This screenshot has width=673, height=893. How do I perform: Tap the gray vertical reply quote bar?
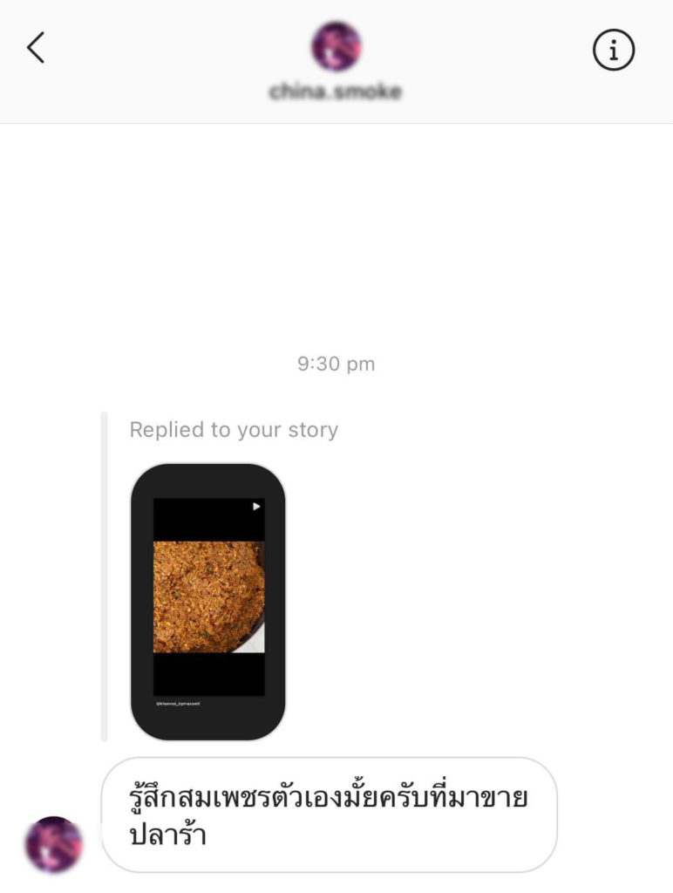(105, 576)
